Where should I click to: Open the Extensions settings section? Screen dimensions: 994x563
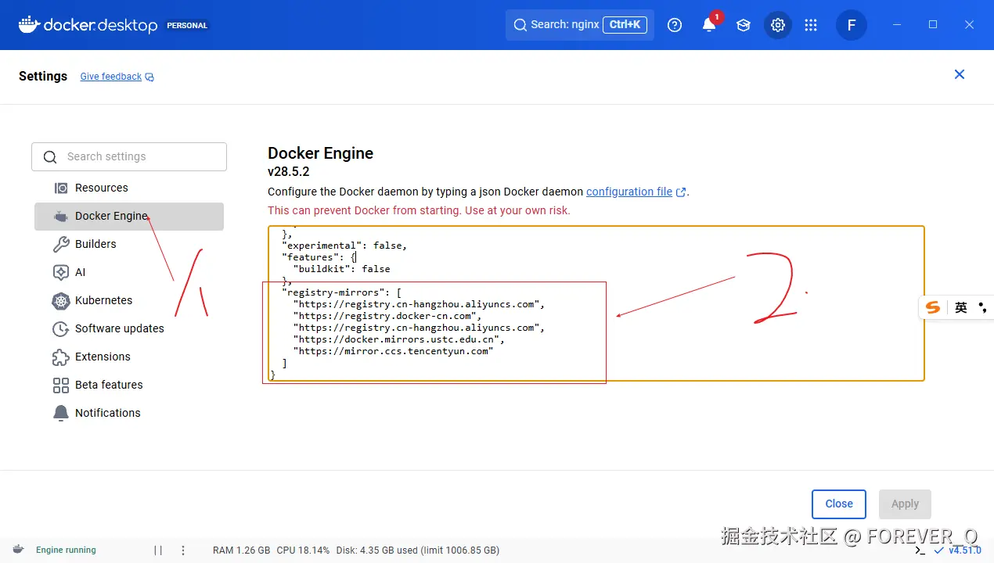coord(129,357)
